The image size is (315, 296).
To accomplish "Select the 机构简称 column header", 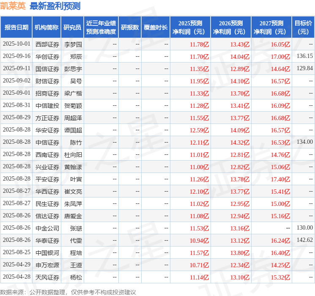I will click(47, 27).
